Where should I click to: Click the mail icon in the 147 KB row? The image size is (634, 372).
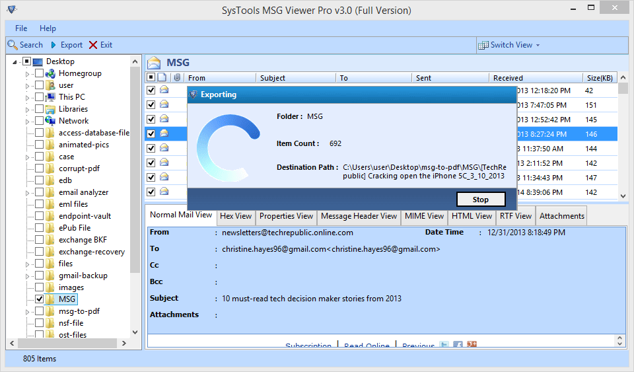tap(164, 177)
